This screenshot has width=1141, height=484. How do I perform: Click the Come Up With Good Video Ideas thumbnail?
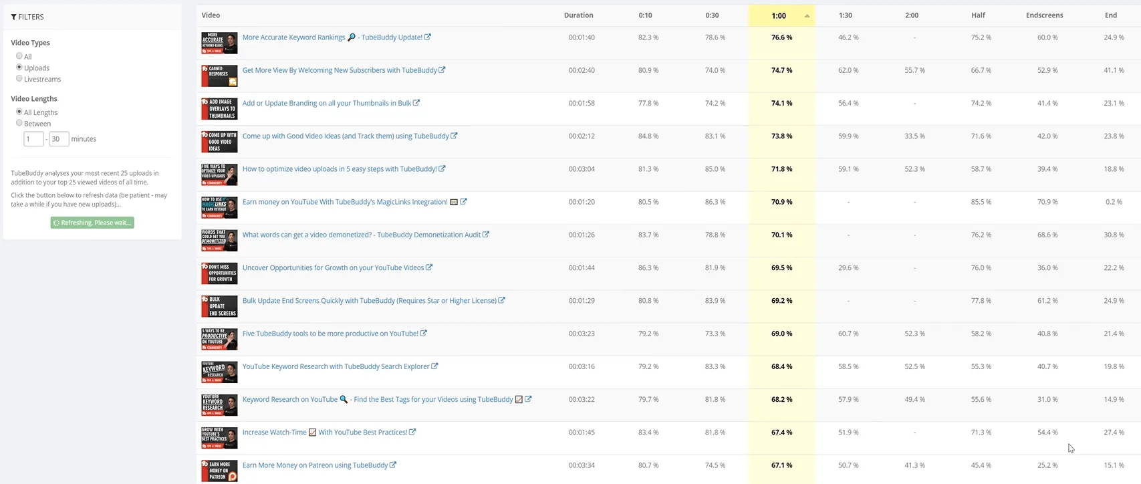219,141
